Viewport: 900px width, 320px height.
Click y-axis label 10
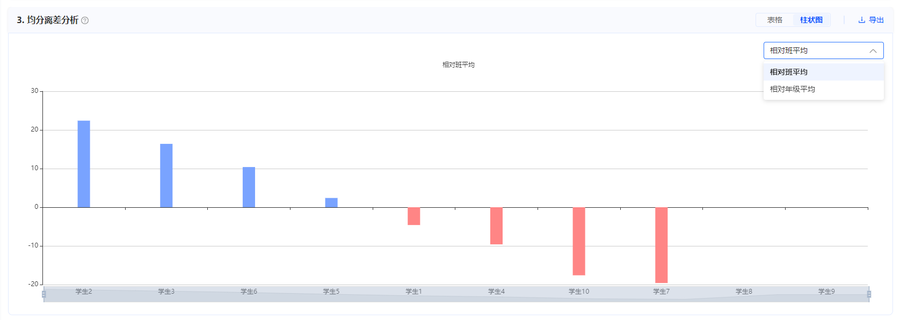34,168
